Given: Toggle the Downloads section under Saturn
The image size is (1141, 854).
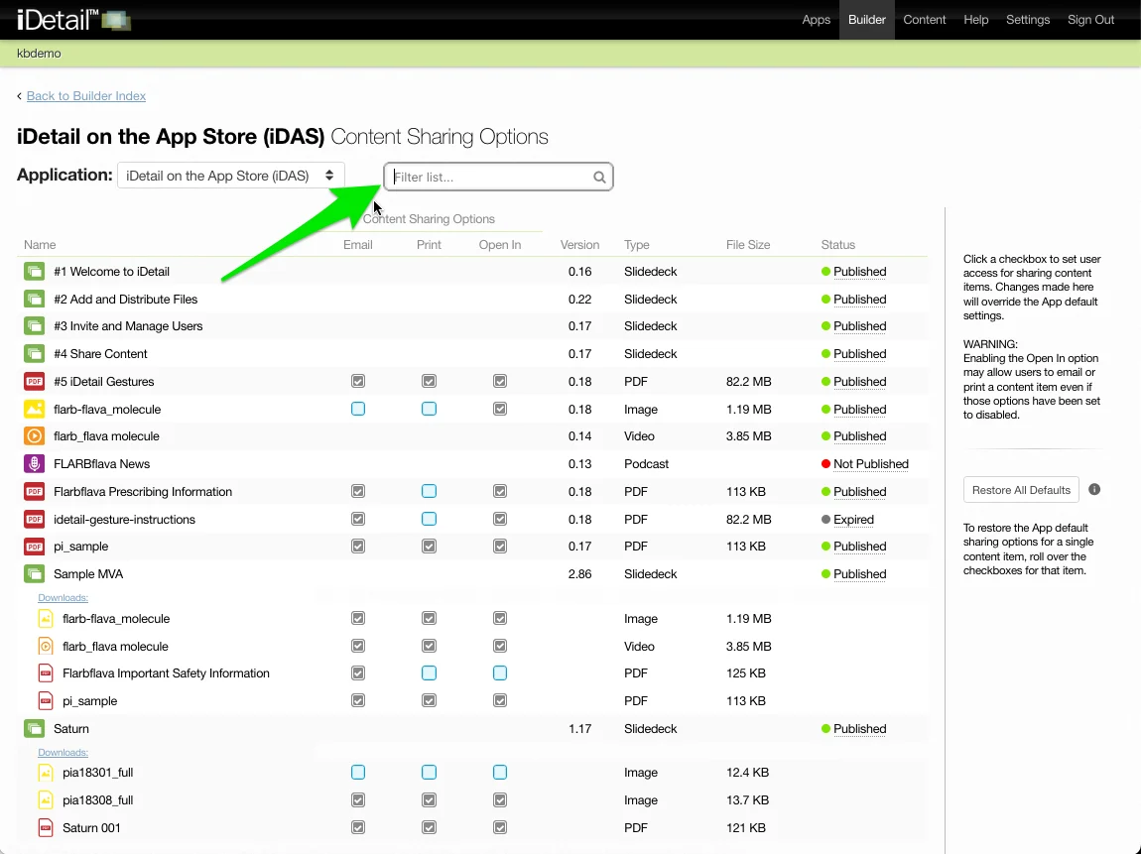Looking at the screenshot, I should [x=63, y=753].
